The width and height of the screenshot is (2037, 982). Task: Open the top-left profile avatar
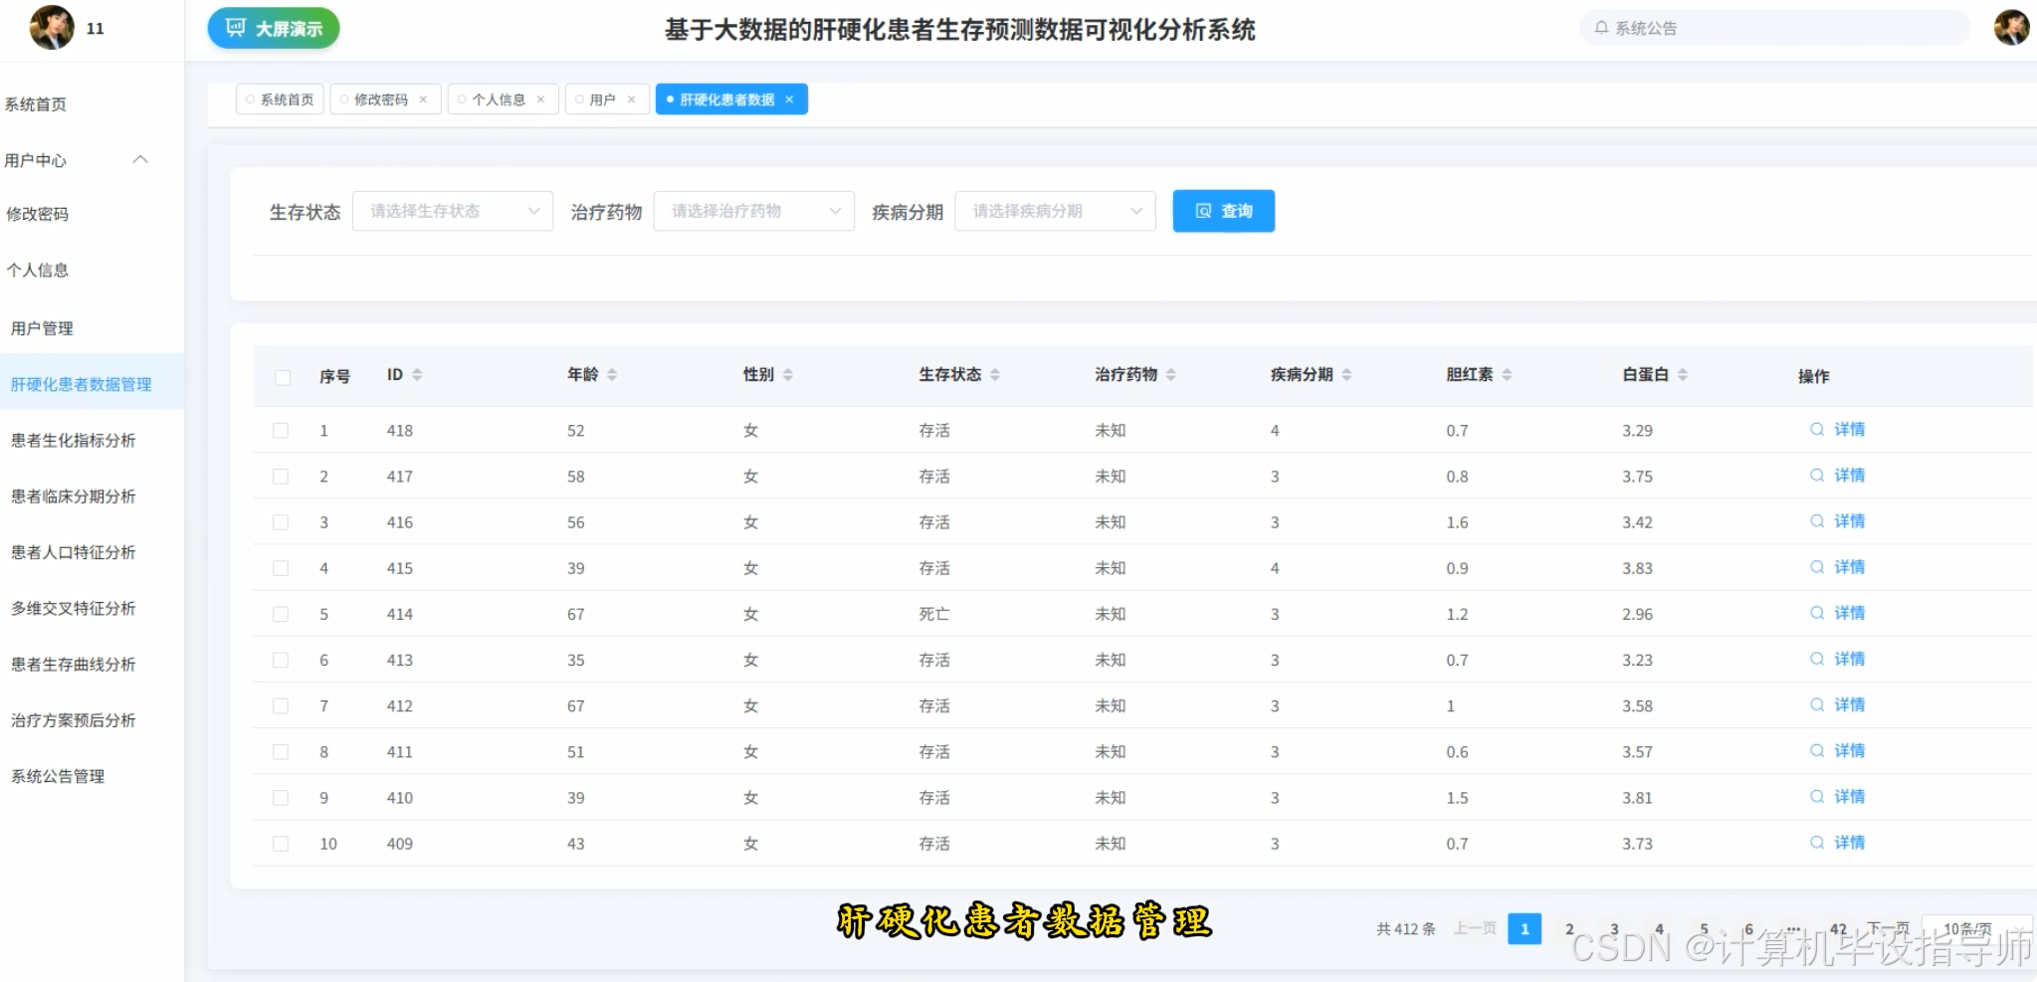pos(53,27)
